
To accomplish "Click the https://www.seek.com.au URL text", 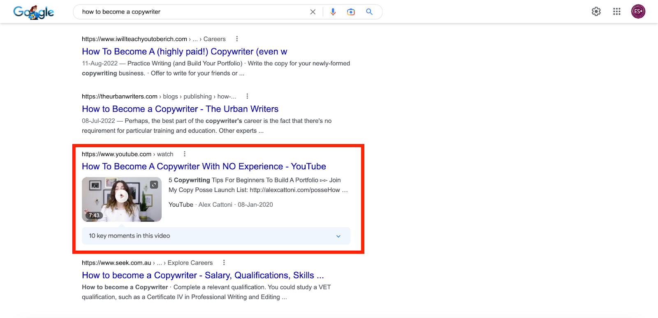I will (x=116, y=263).
